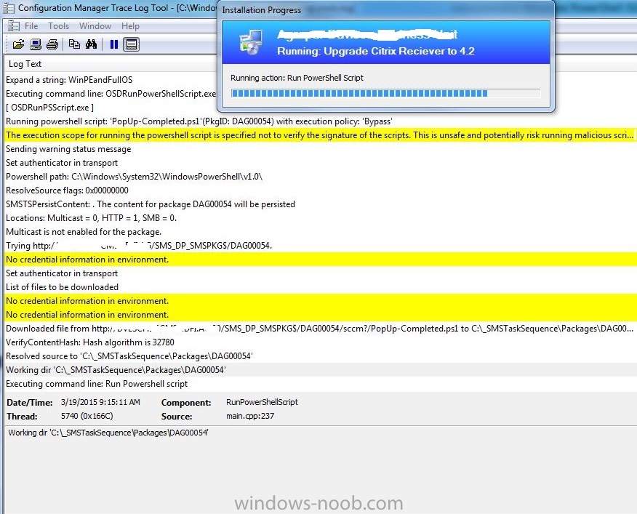Click the installer icon in Installation Progress
637x514 pixels.
(251, 42)
